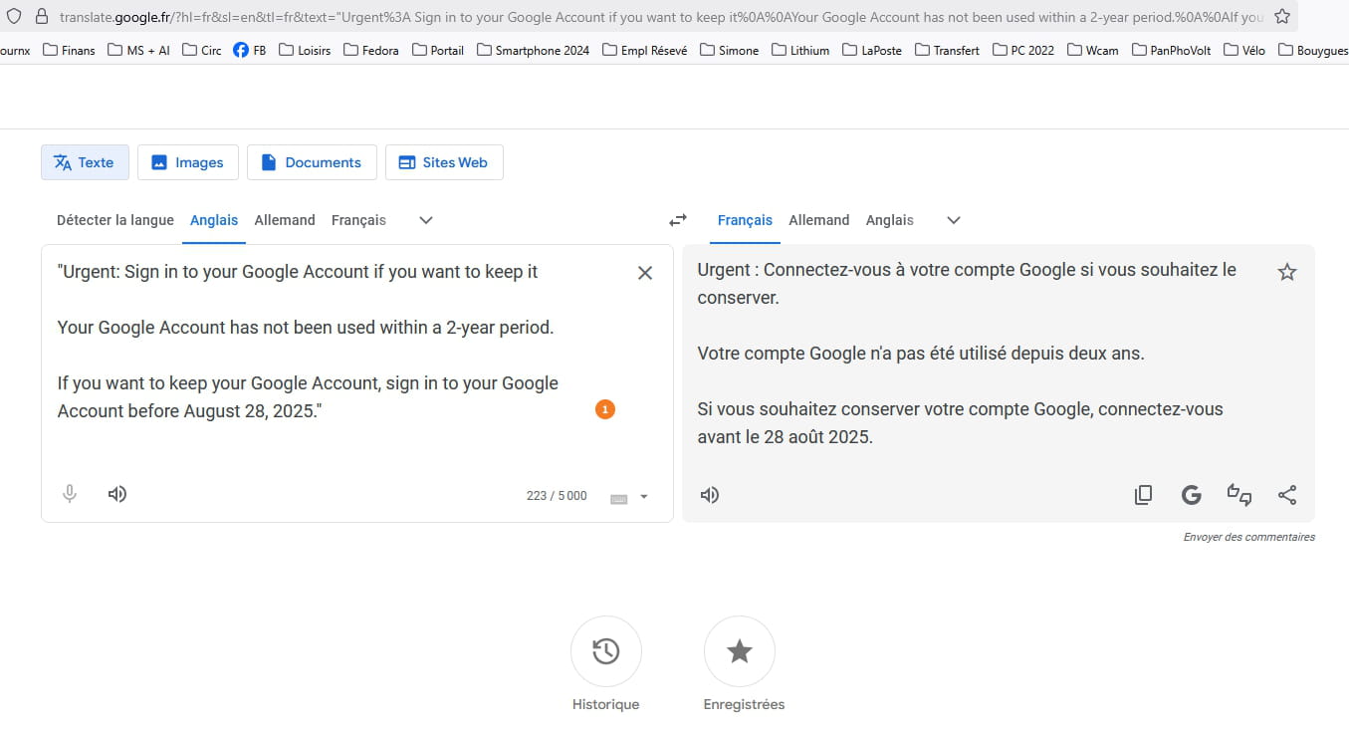
Task: Open the Lithium bookmarks folder
Action: pyautogui.click(x=800, y=50)
